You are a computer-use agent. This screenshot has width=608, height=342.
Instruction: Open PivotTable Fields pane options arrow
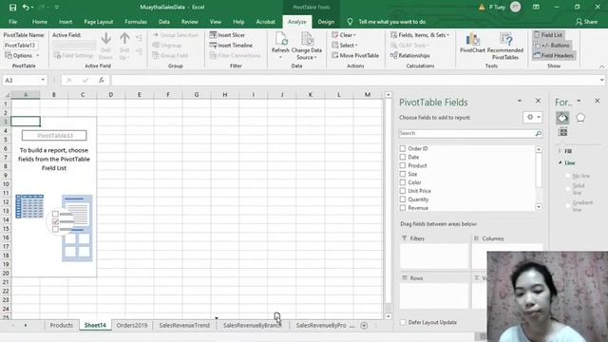pos(520,102)
